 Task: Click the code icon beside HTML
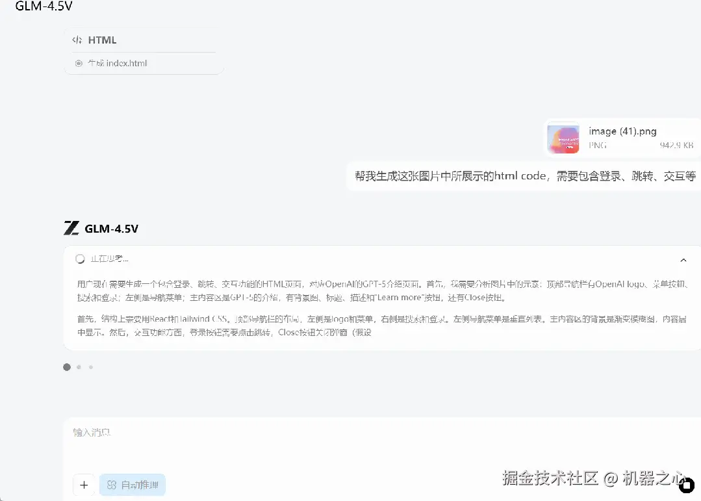[77, 40]
